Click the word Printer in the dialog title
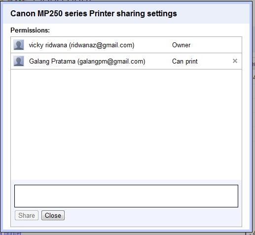The height and width of the screenshot is (235, 255). tap(102, 13)
